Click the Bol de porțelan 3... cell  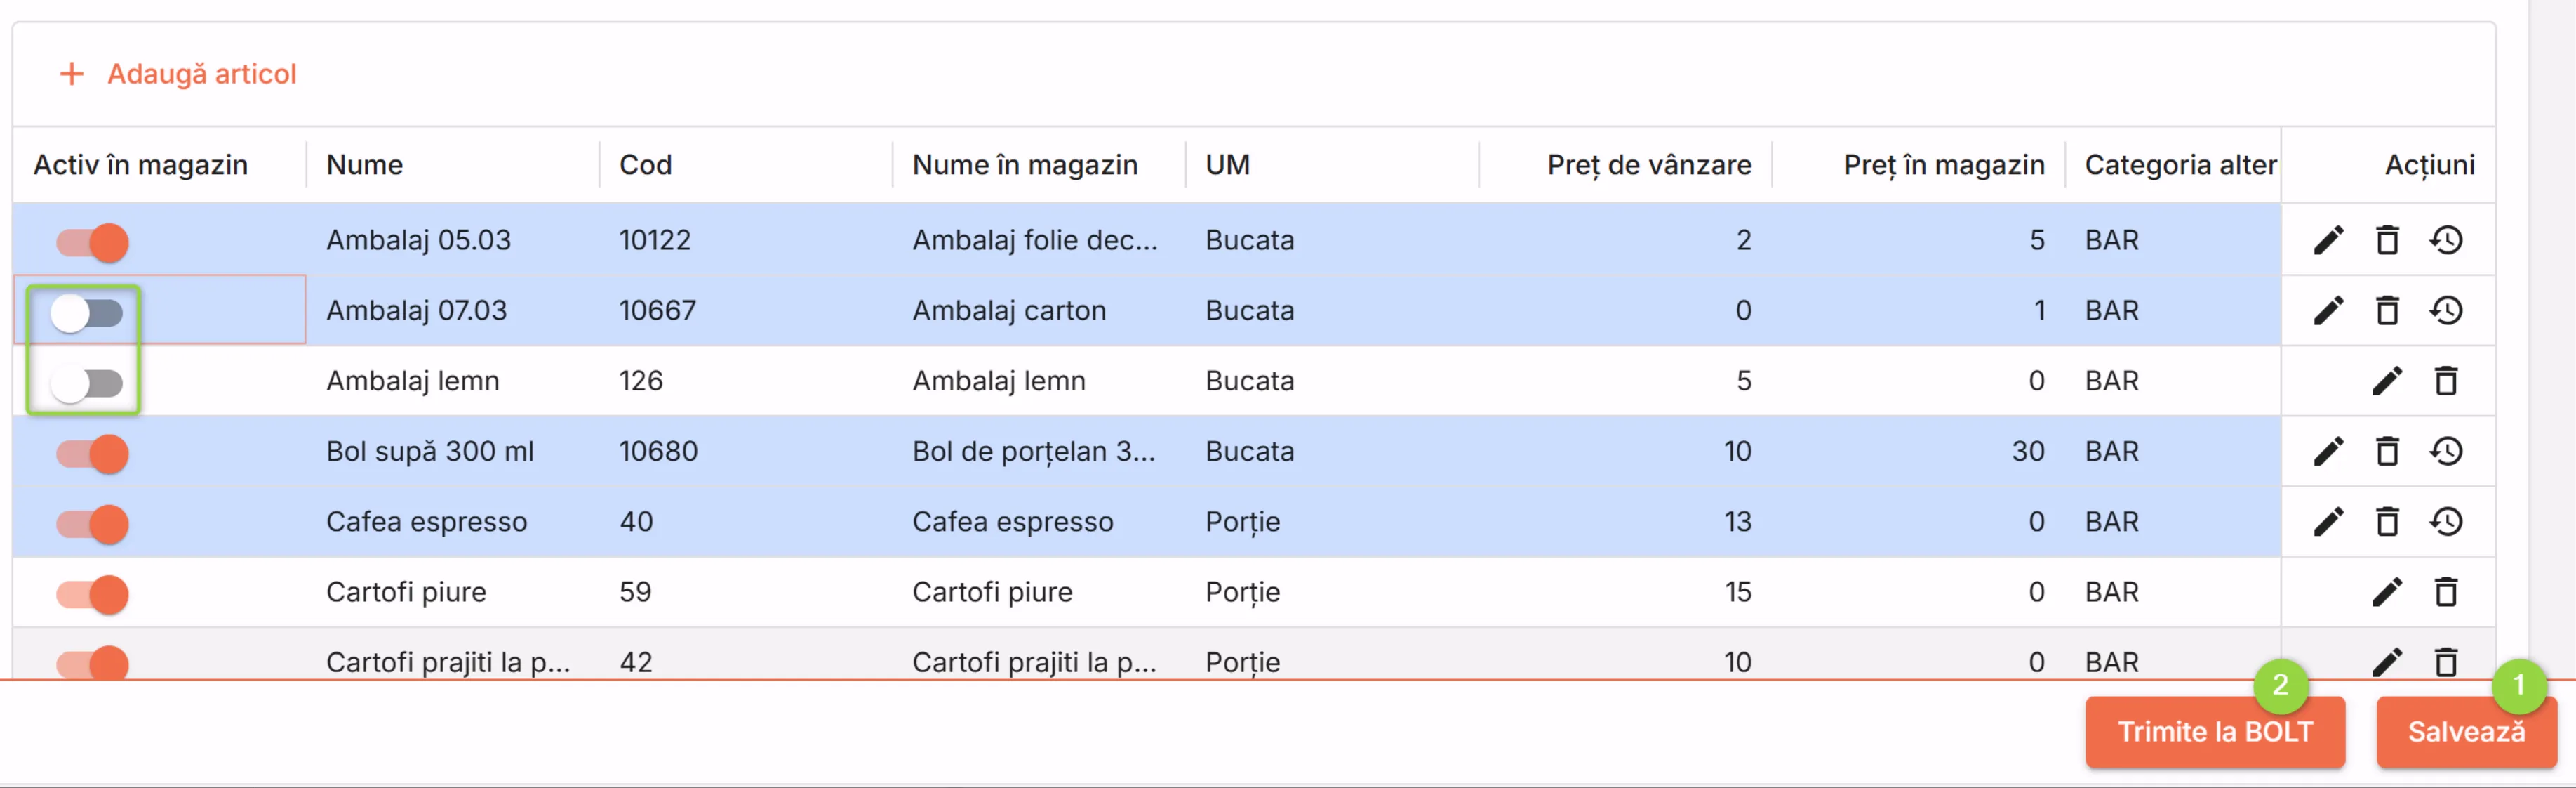click(x=1038, y=452)
